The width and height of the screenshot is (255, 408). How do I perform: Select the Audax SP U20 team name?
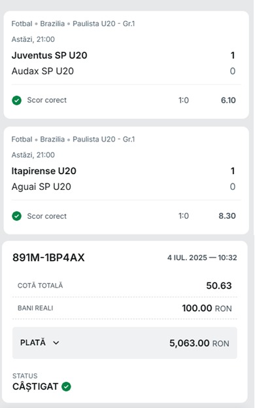tap(42, 71)
